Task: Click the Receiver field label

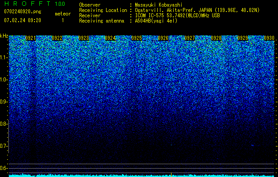Action: 90,15
